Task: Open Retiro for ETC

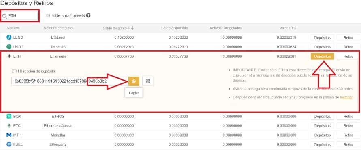Action: pos(348,126)
